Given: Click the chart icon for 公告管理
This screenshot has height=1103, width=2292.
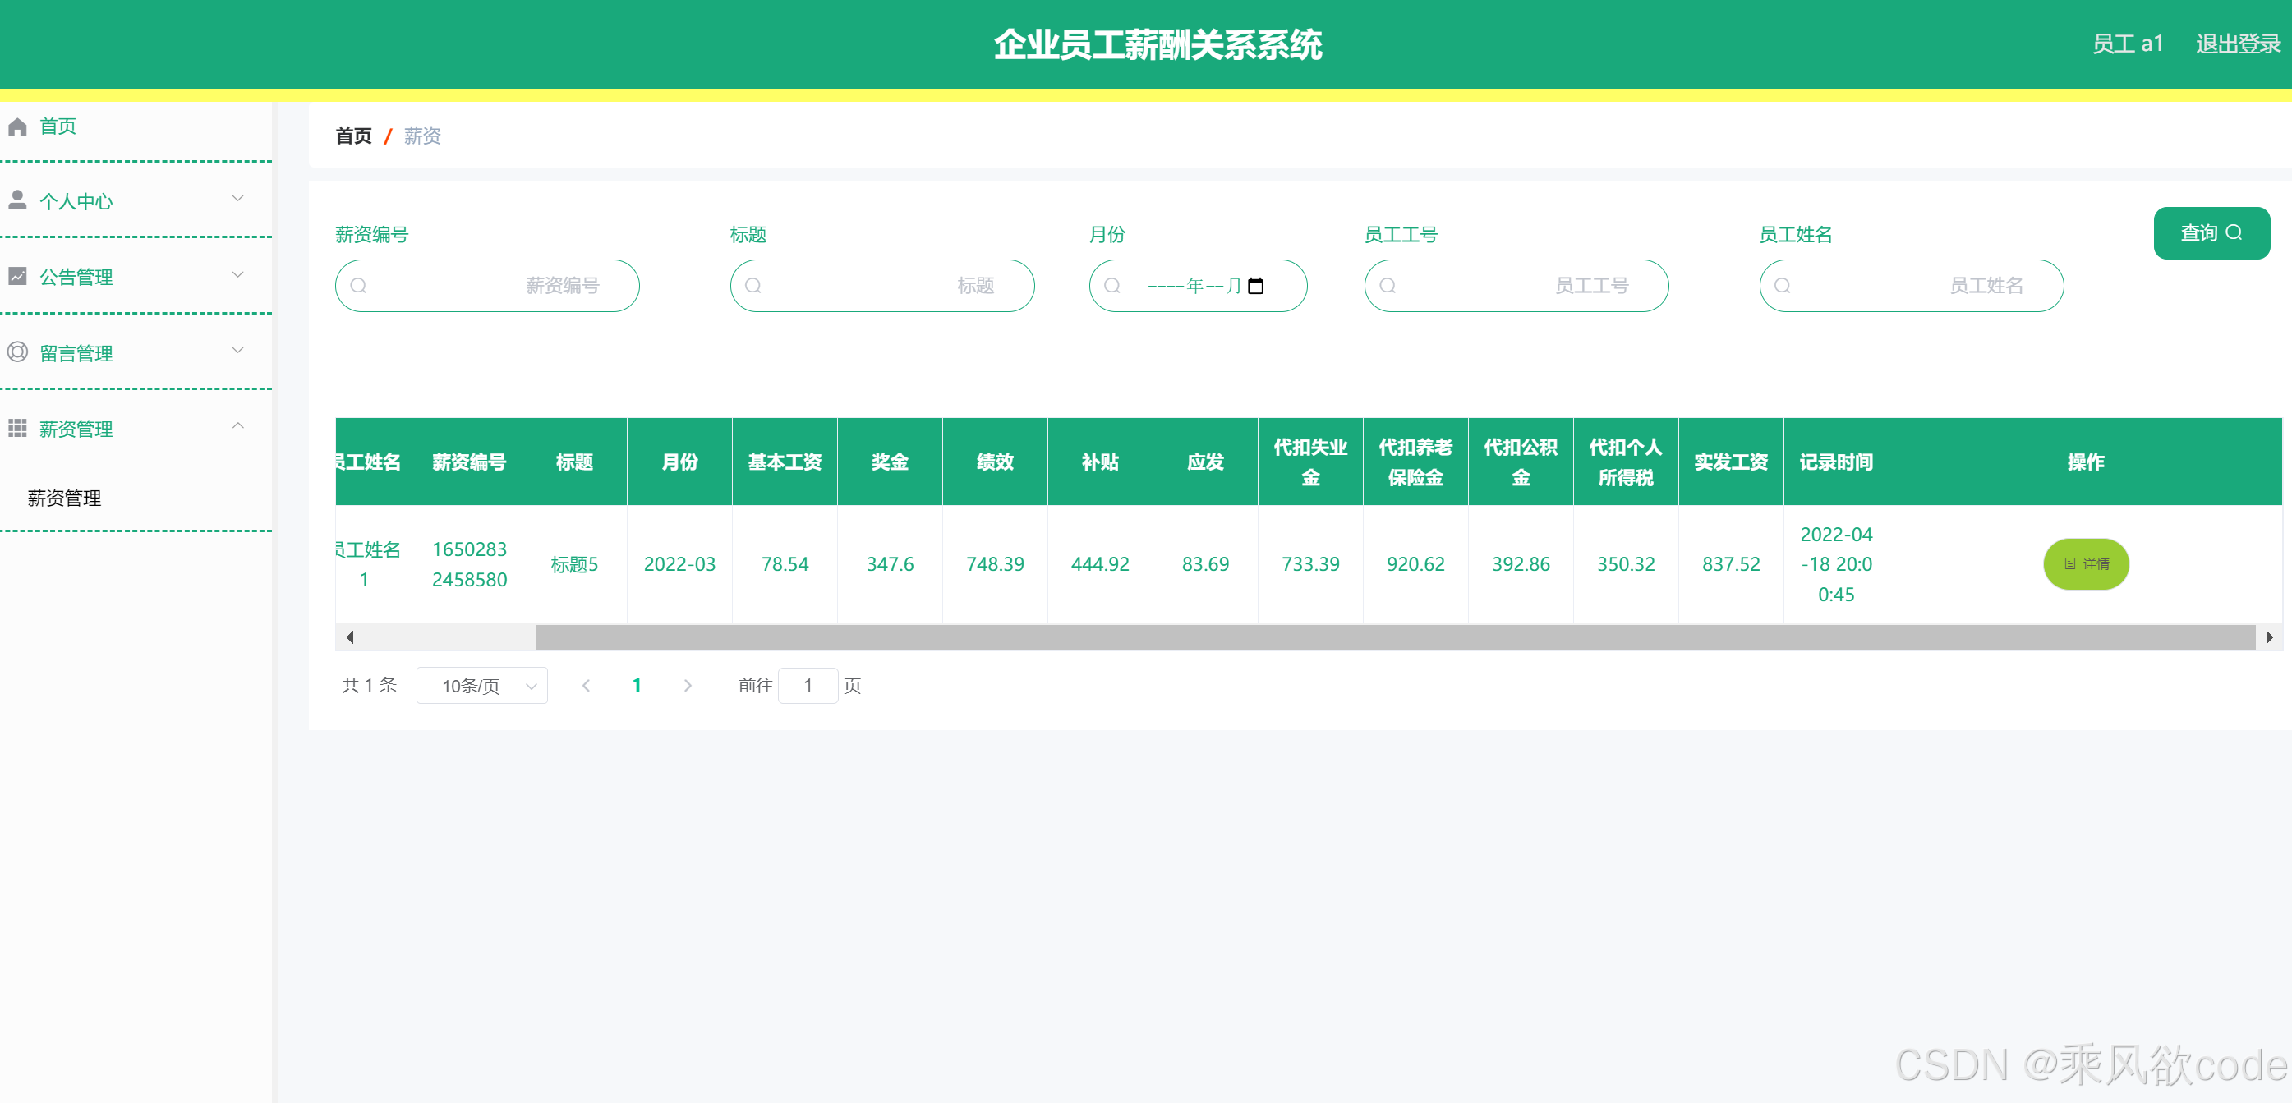Looking at the screenshot, I should click(17, 277).
